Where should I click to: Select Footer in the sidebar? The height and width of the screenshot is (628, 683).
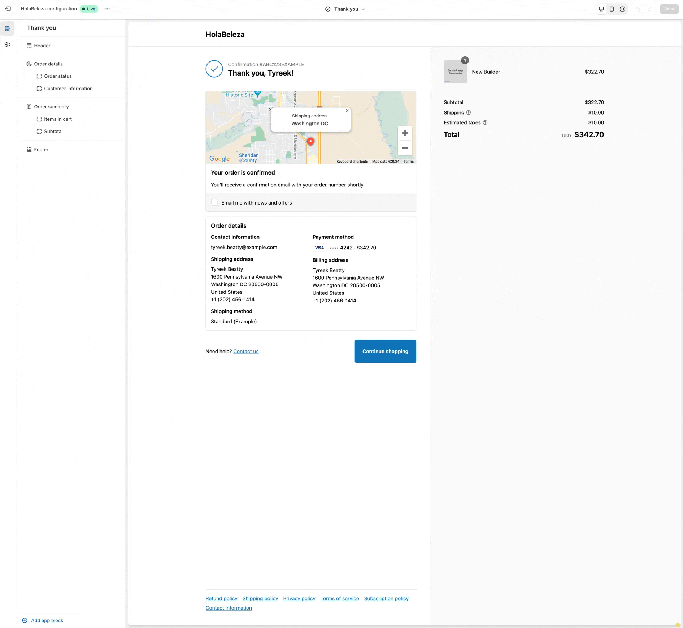pos(41,150)
